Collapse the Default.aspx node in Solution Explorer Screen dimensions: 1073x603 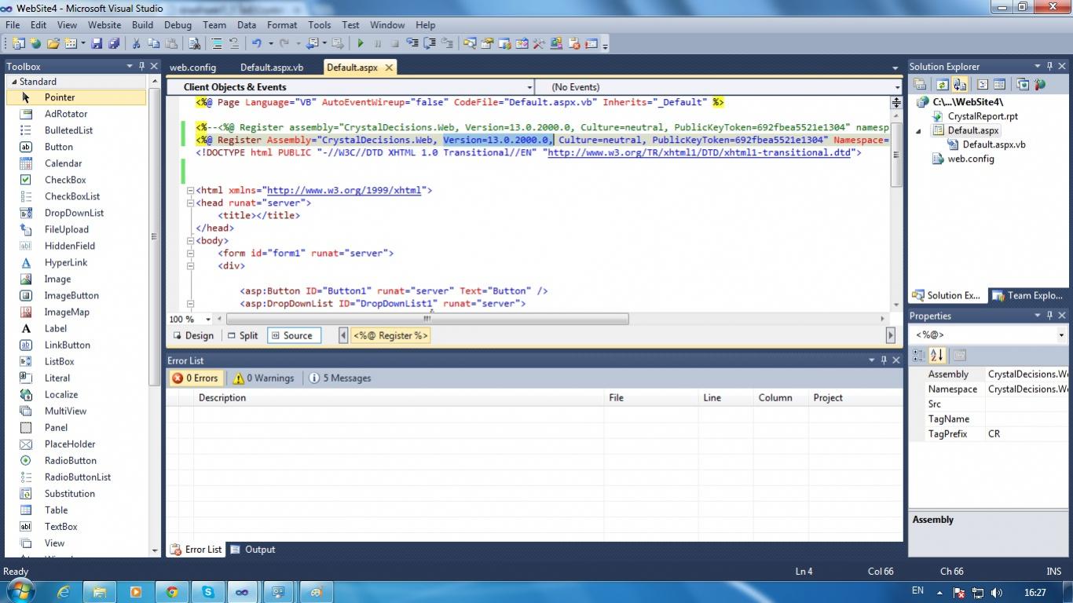click(918, 131)
